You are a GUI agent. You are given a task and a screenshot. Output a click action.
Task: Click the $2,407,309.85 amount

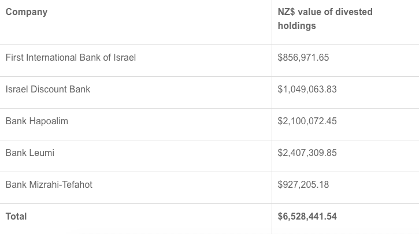pyautogui.click(x=307, y=153)
